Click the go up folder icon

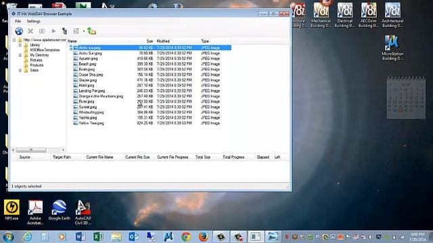(x=92, y=31)
